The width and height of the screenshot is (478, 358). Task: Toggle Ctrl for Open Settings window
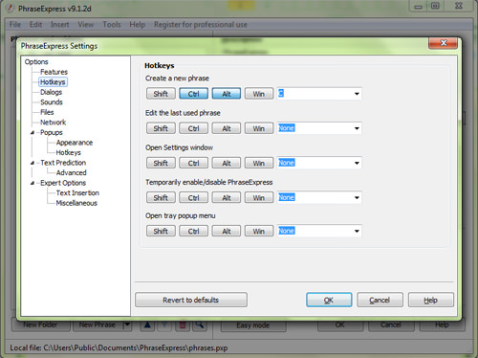(x=193, y=163)
